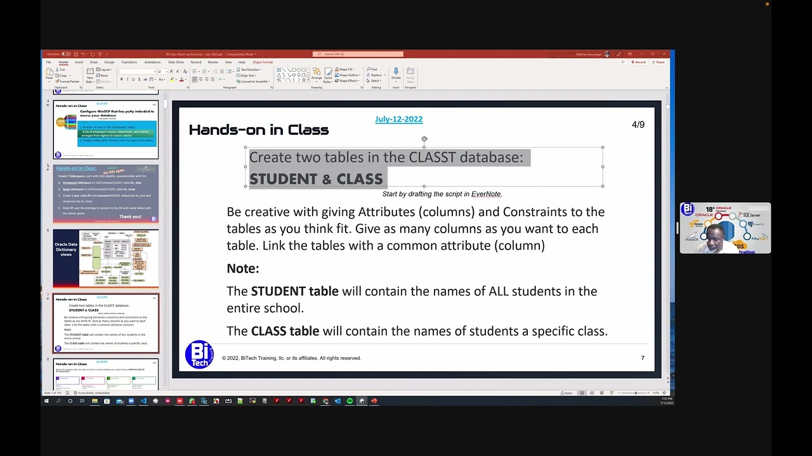Toggle Notes pane in status bar

point(566,393)
